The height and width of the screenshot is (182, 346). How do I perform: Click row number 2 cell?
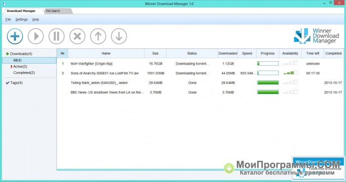63,73
